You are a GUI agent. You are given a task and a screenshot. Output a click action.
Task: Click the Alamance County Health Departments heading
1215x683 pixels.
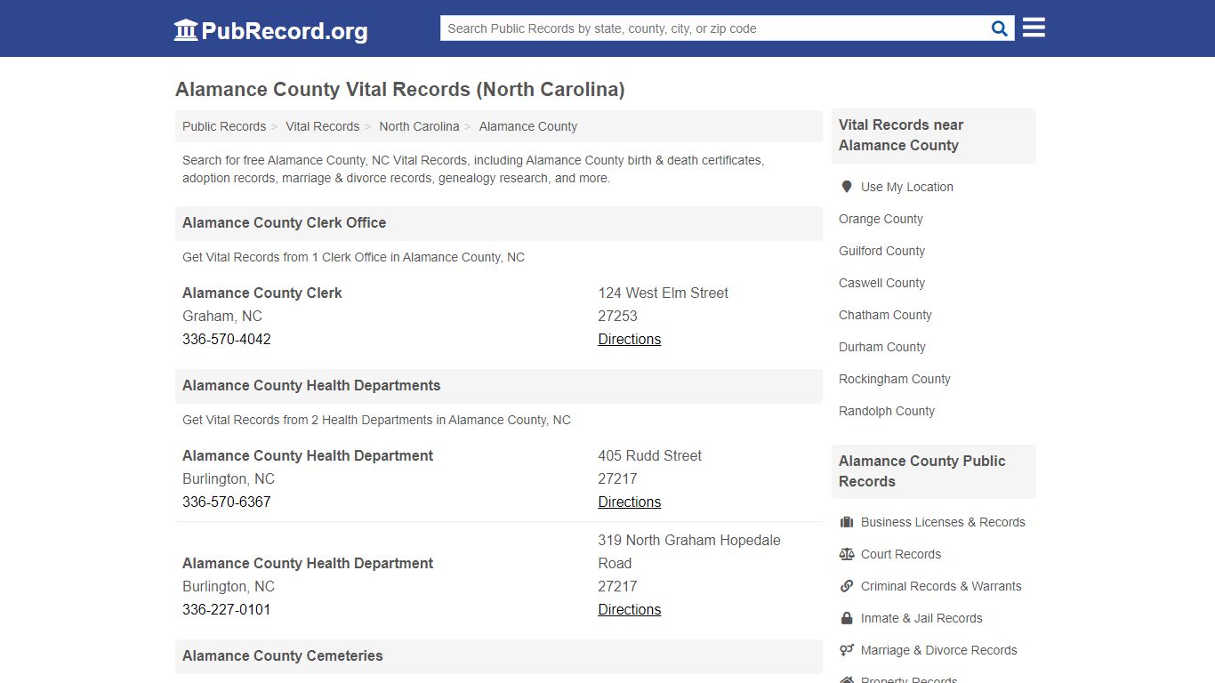(x=311, y=385)
